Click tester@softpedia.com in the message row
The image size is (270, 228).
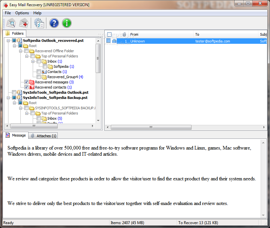[x=213, y=41]
